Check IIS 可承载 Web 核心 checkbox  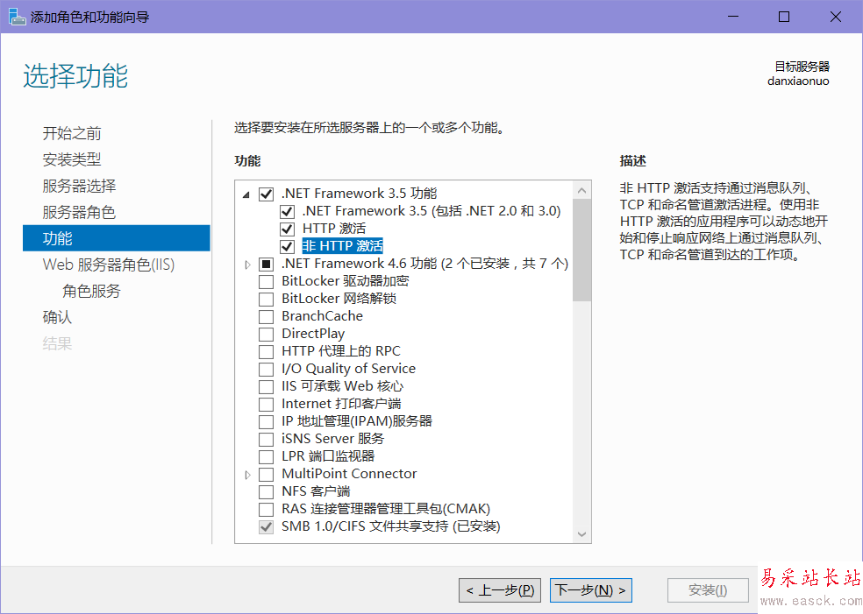pyautogui.click(x=266, y=386)
